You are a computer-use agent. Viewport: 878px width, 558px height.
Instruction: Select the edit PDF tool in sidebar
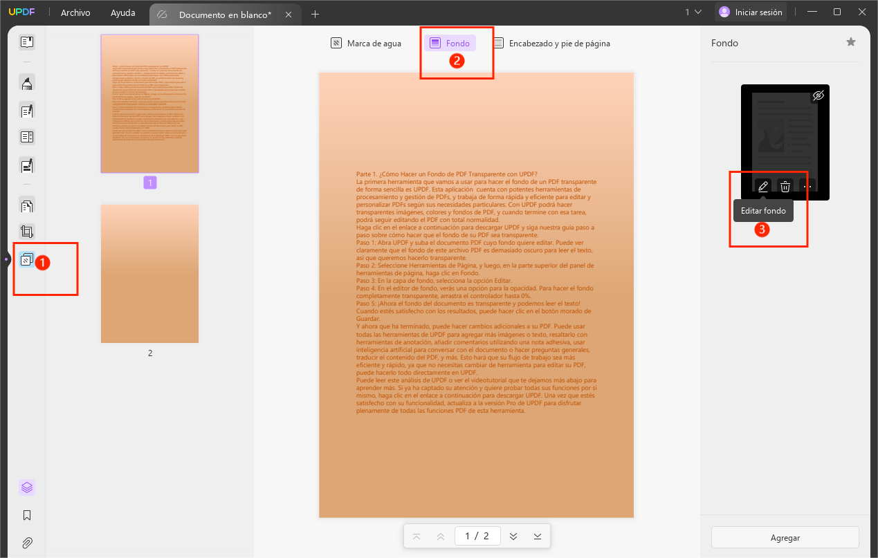pos(26,111)
